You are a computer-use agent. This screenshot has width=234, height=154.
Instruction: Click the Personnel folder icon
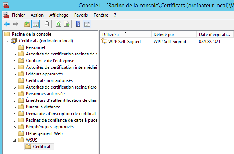click(21, 47)
